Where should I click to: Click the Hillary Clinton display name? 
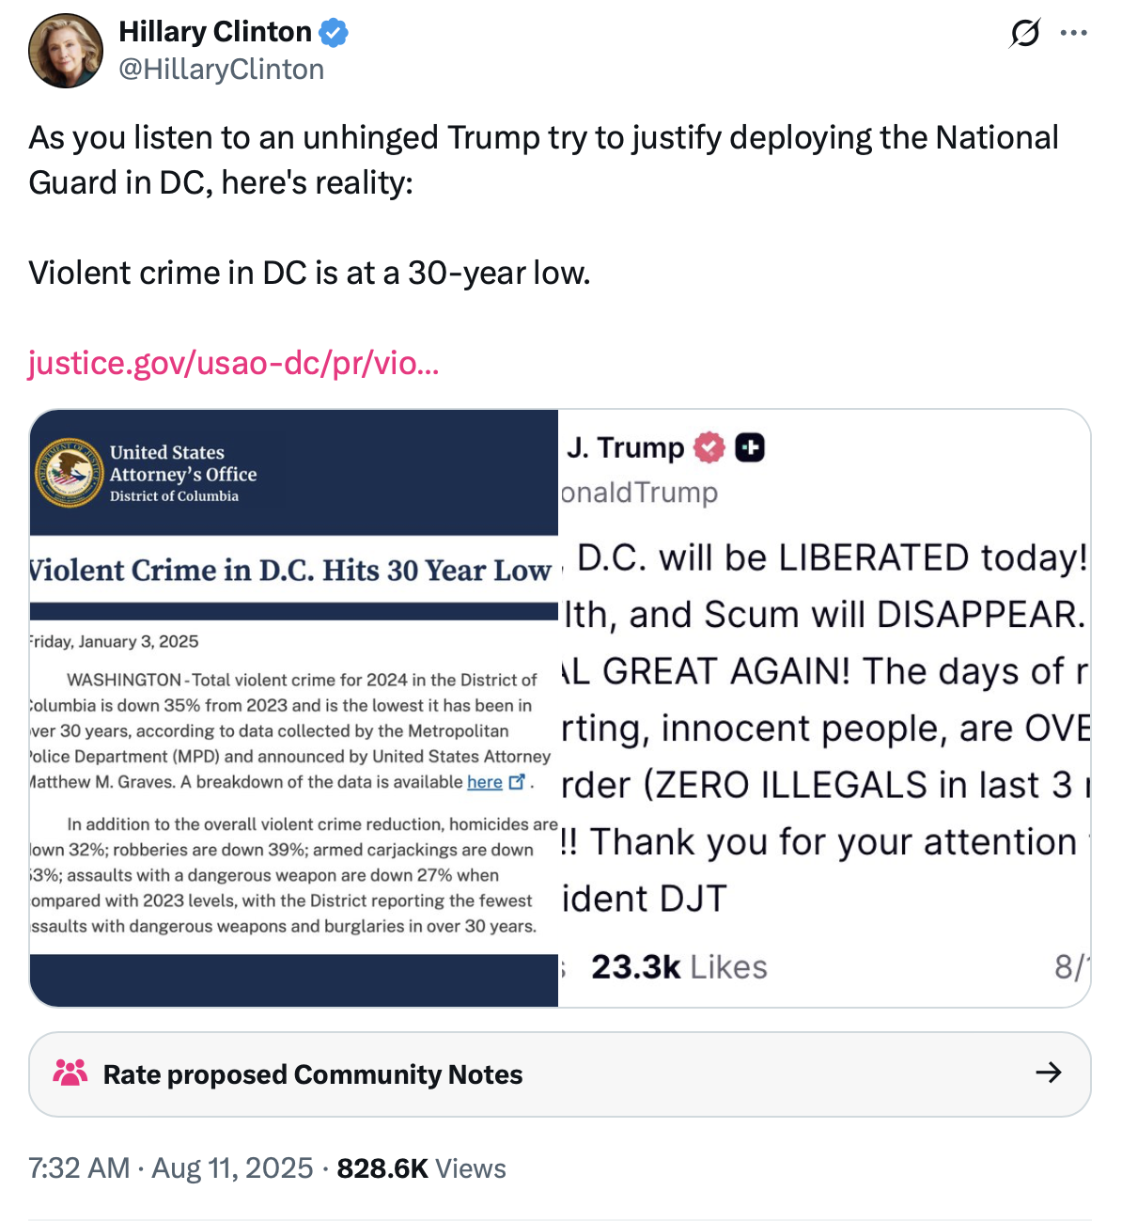click(214, 32)
